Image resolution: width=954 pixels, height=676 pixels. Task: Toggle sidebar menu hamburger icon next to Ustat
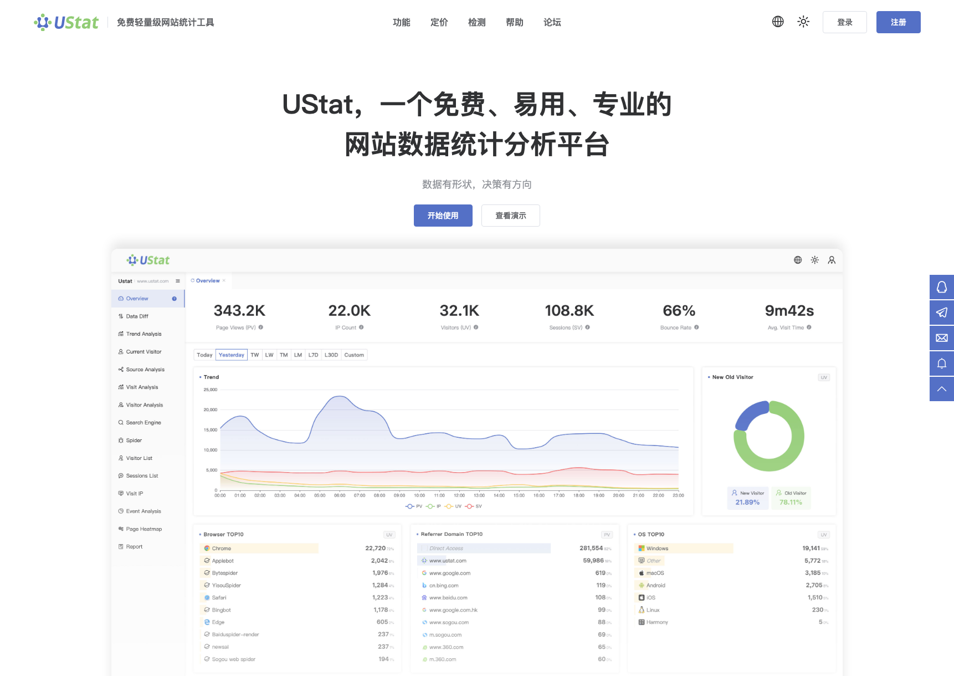(178, 281)
